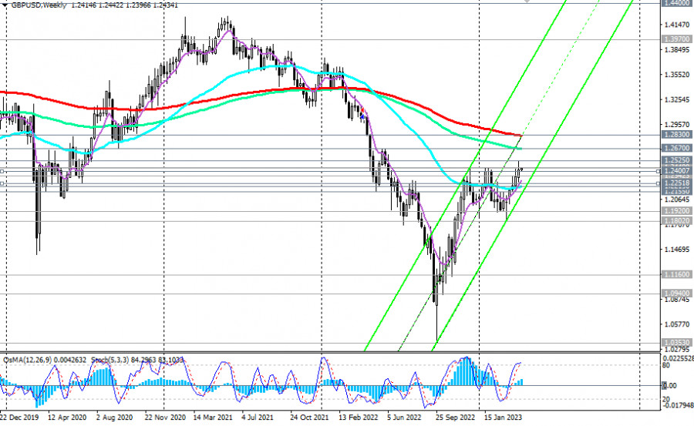Click the GBPUSD,Weekly chart title
Image resolution: width=694 pixels, height=426 pixels.
coord(39,5)
